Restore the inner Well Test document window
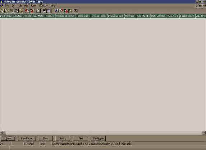Viewport: 206px width, 150px height. 200,5
